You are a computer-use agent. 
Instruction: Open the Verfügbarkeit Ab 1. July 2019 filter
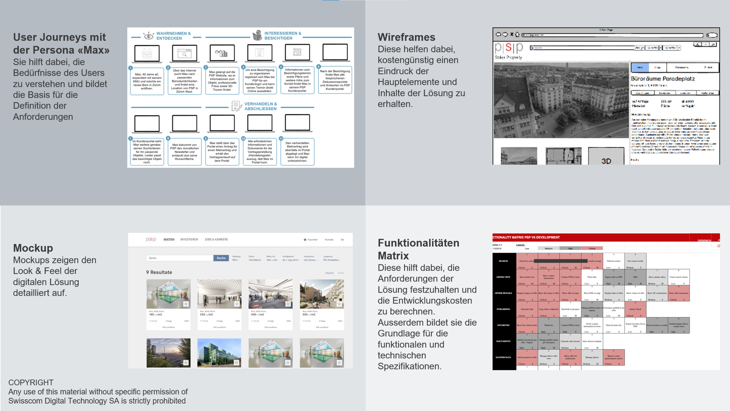click(291, 258)
